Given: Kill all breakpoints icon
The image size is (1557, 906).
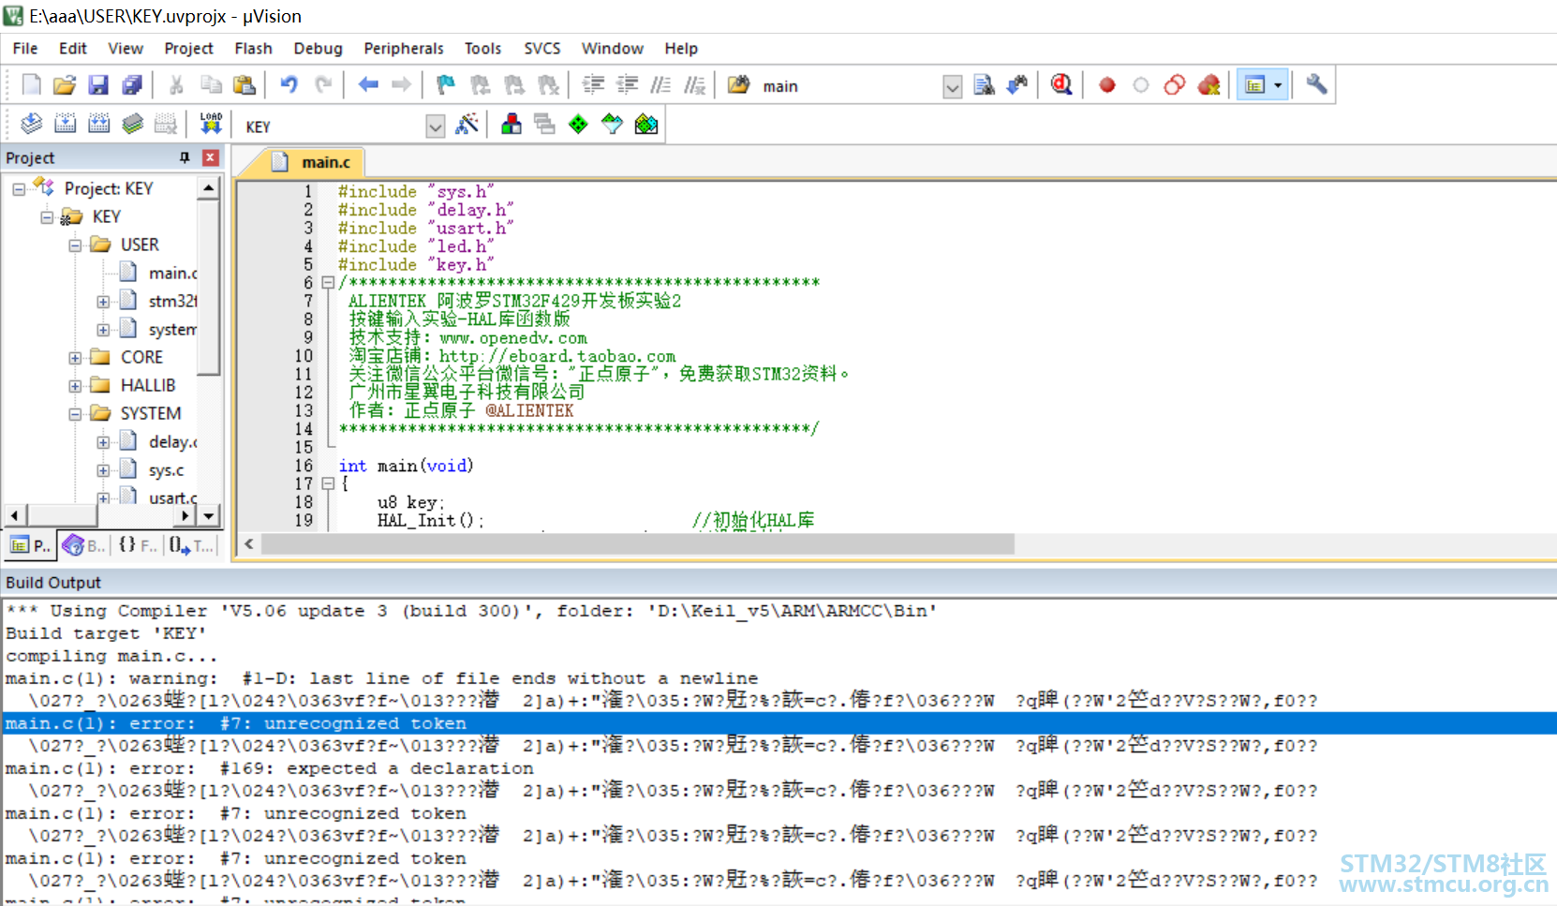Looking at the screenshot, I should (x=1209, y=85).
